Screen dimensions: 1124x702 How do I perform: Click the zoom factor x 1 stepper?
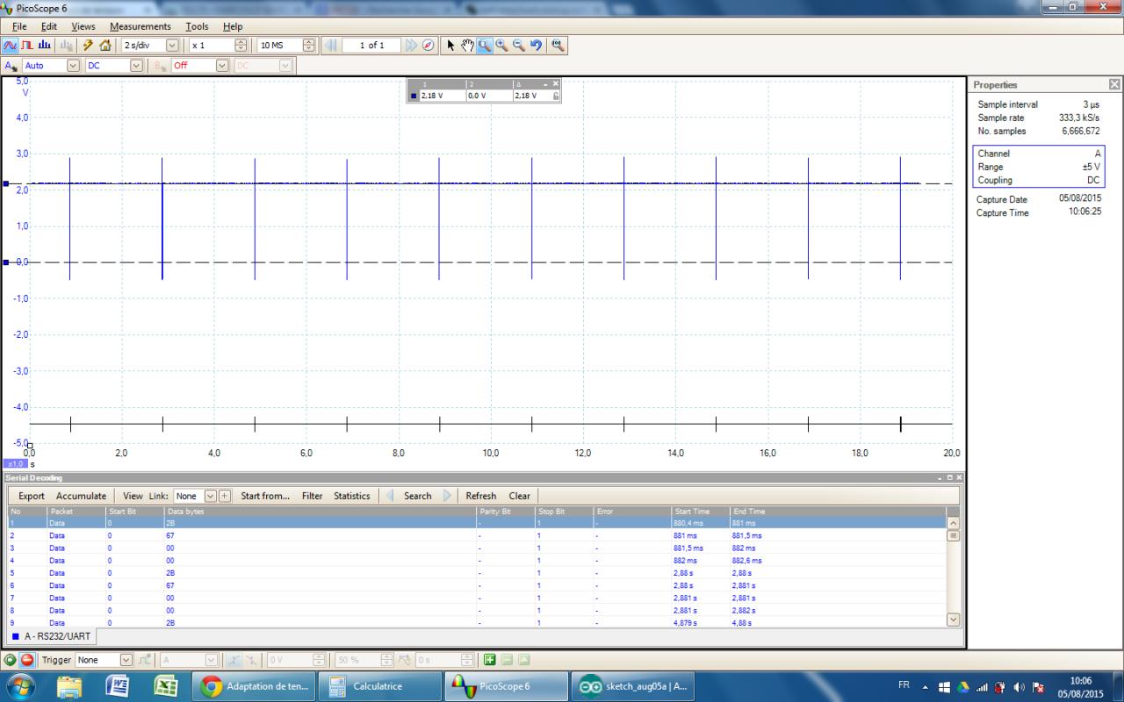pos(241,45)
